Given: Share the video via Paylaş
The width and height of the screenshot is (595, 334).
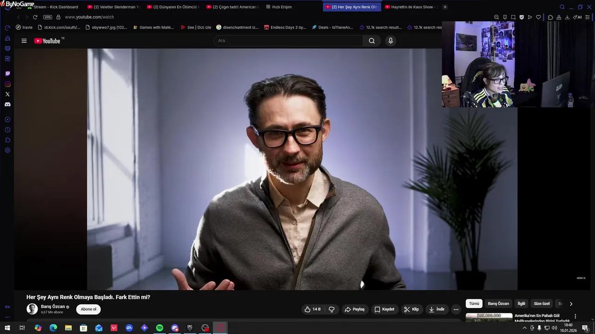Looking at the screenshot, I should click(354, 309).
